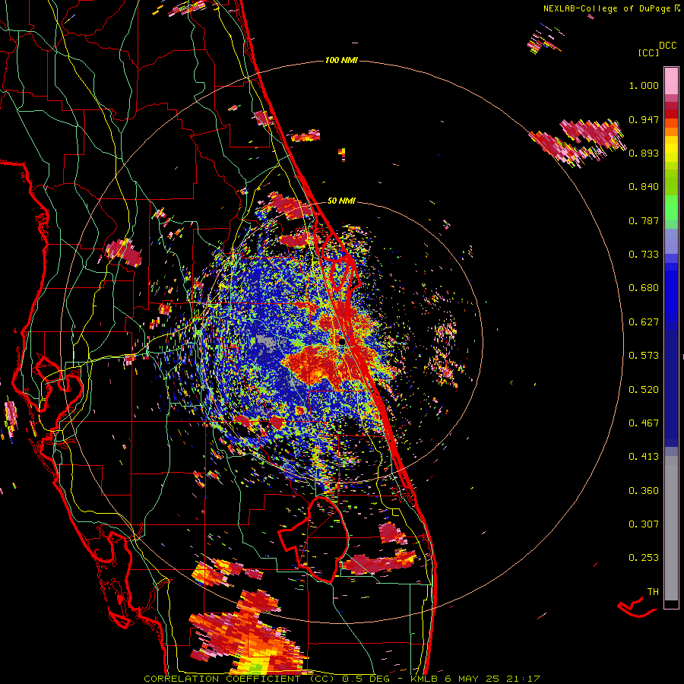The height and width of the screenshot is (684, 684).
Task: Click the DCC label above the color scale
Action: (667, 46)
